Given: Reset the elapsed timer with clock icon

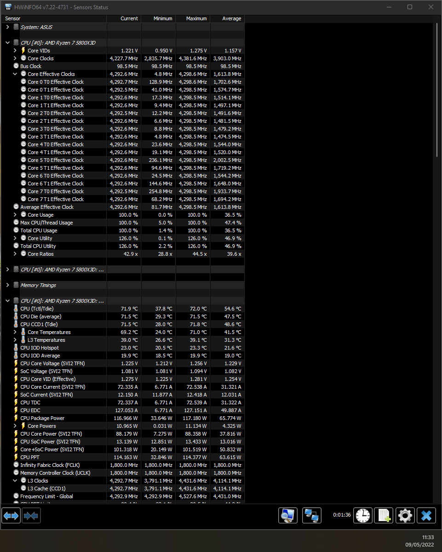Looking at the screenshot, I should coord(363,516).
